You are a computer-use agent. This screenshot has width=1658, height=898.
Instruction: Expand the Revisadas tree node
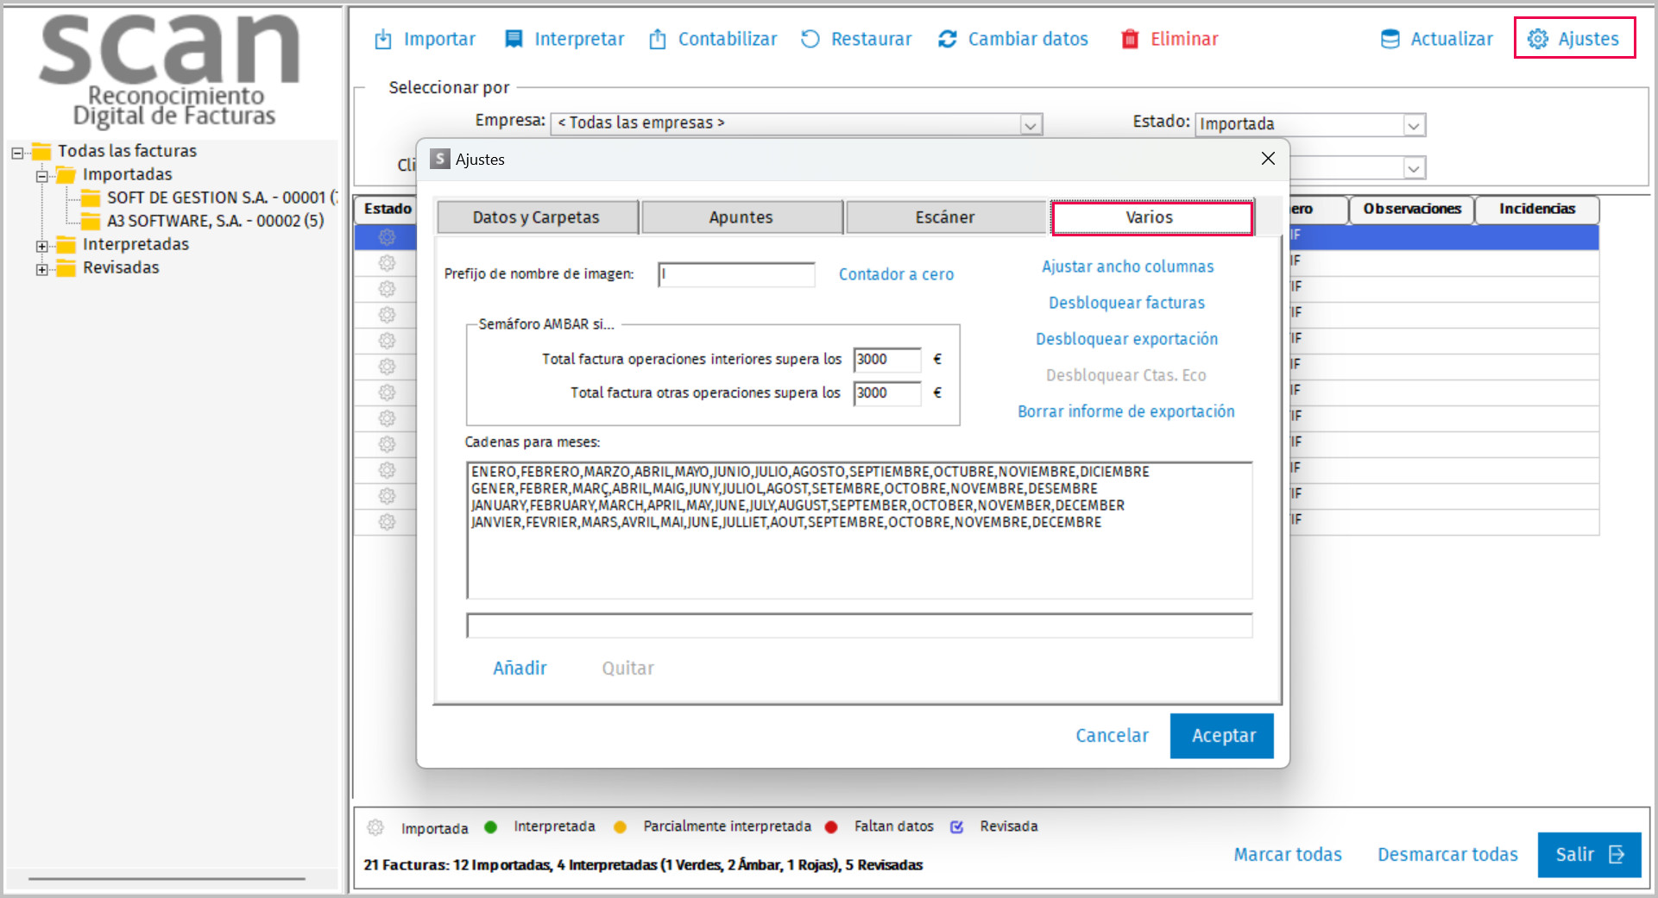click(x=41, y=269)
